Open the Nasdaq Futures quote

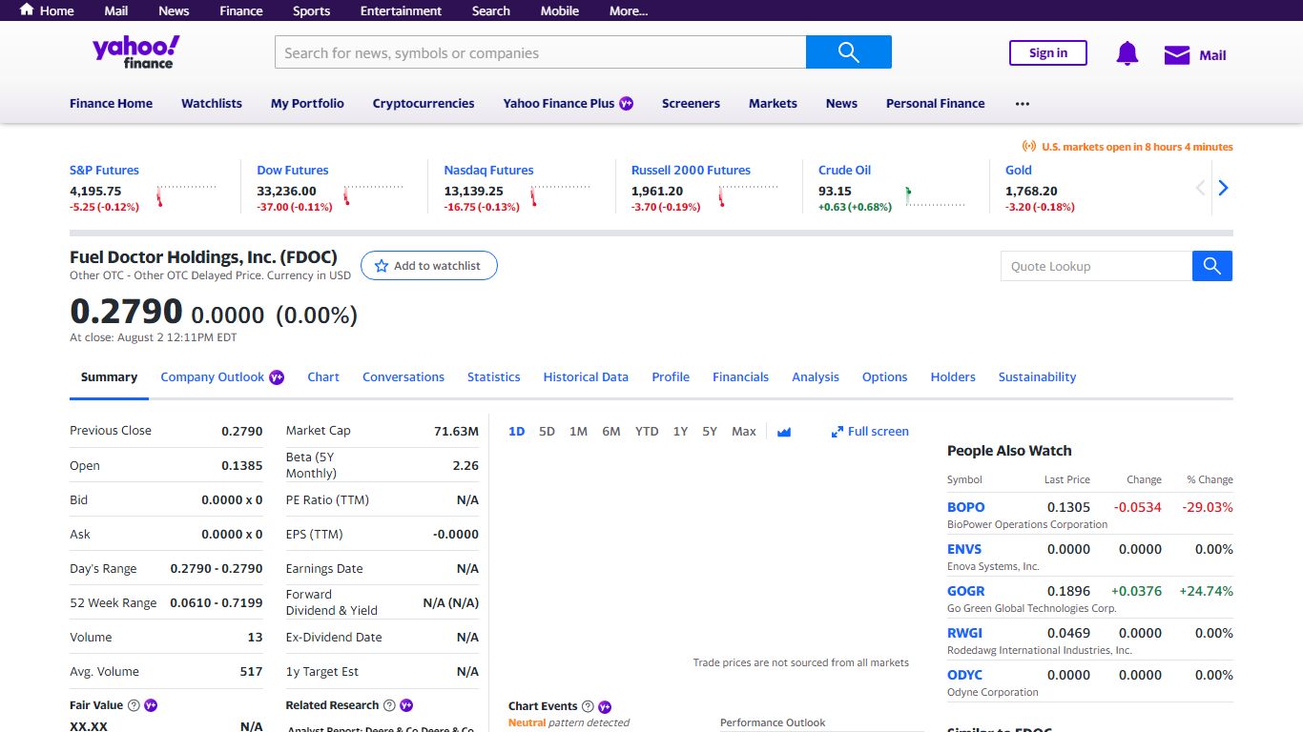[x=488, y=170]
